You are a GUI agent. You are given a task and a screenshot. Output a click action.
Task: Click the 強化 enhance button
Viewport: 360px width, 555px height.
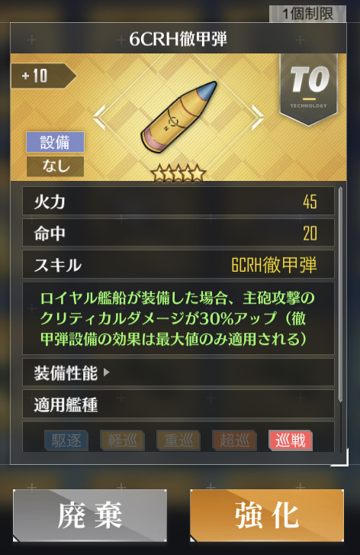[x=267, y=515]
